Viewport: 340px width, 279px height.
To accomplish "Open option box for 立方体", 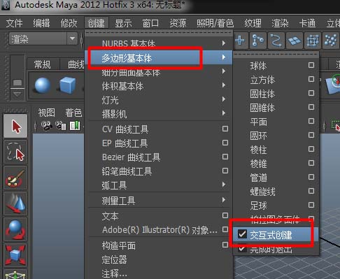I will coord(311,79).
